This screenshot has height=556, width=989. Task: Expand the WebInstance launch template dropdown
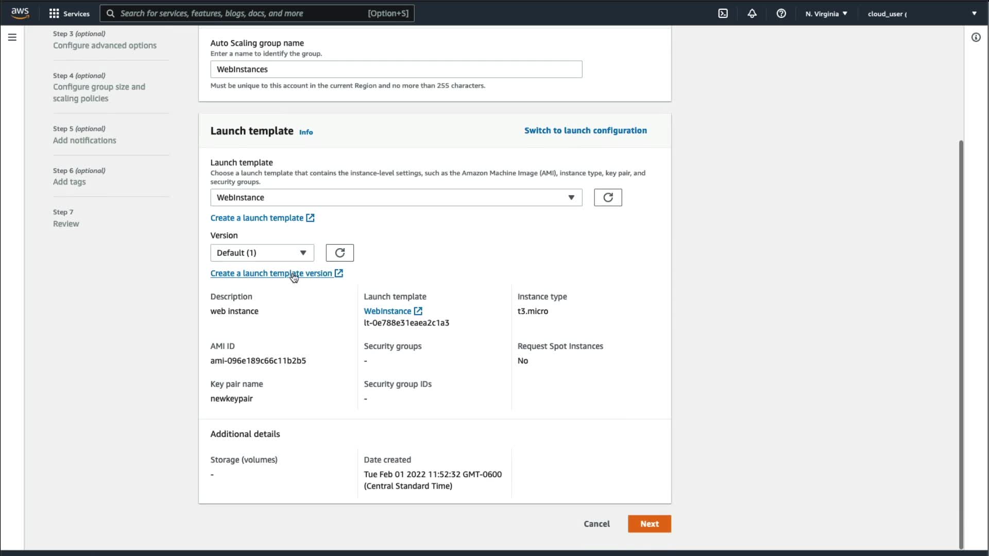coord(396,198)
